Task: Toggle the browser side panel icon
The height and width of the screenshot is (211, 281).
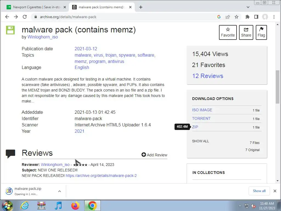Action: pyautogui.click(x=256, y=17)
